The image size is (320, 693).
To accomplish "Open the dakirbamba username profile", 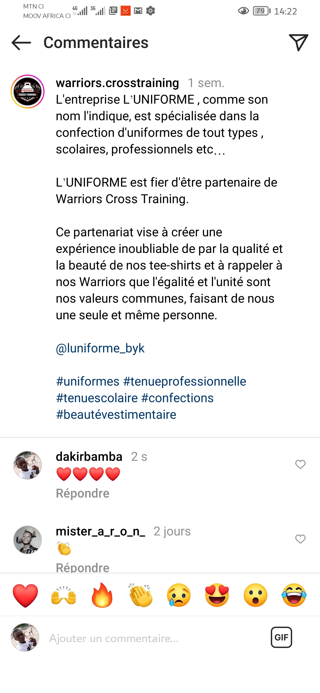I will coord(89,457).
